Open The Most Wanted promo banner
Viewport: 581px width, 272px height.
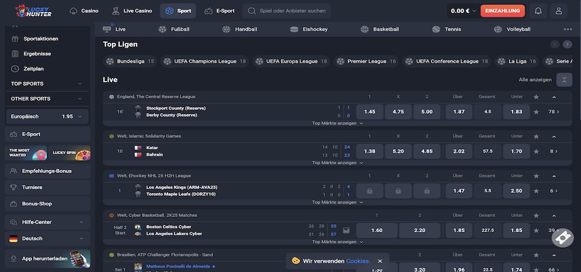(27, 153)
